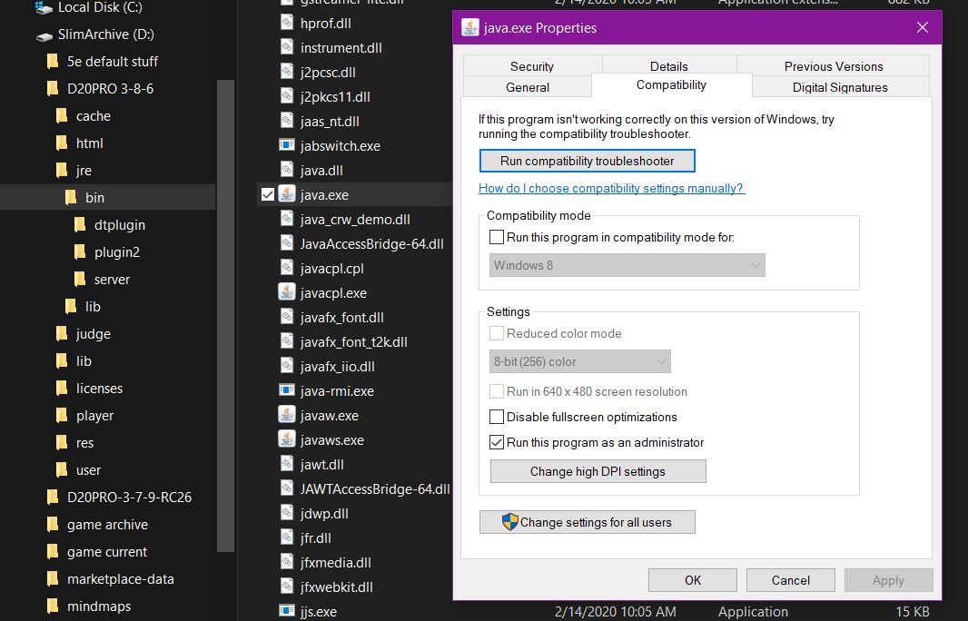Screen dimensions: 968x621
Task: Select the Compatibility tab
Action: click(x=672, y=85)
